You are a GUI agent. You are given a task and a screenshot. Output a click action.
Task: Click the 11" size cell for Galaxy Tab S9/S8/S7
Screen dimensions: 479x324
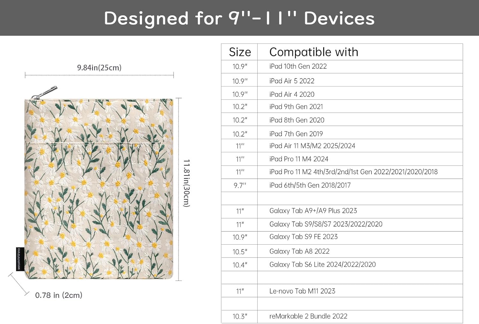tap(240, 225)
